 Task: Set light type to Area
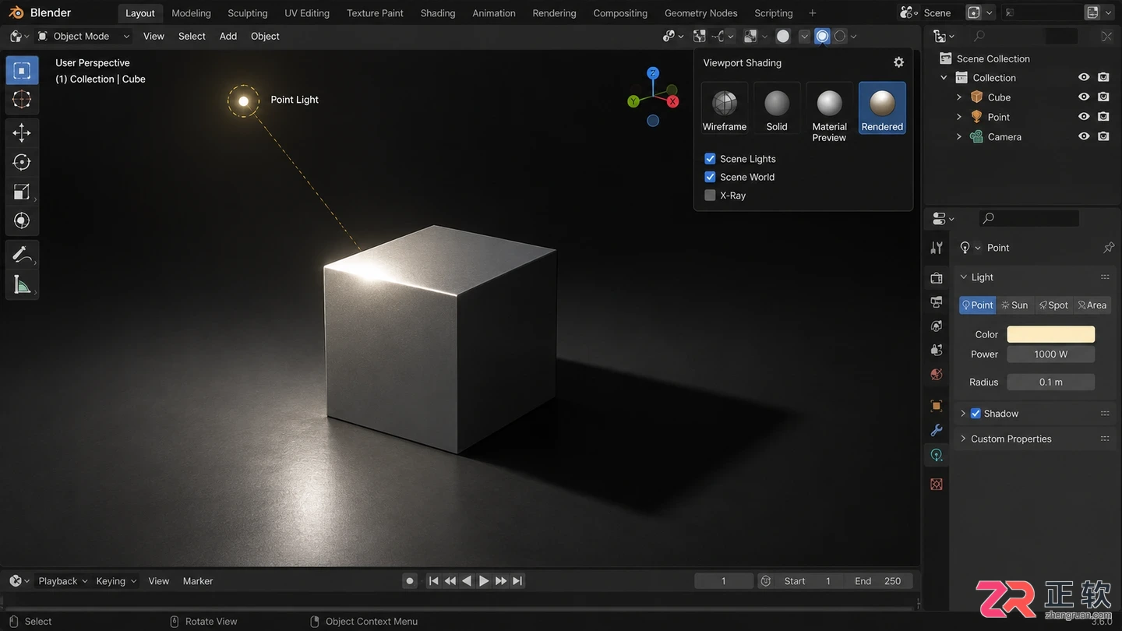pos(1092,305)
